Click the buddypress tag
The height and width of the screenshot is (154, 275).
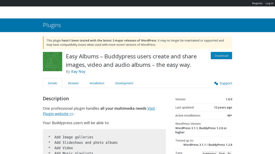[x=209, y=153]
